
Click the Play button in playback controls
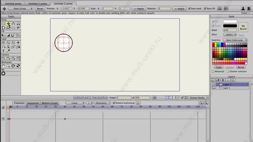point(91,97)
